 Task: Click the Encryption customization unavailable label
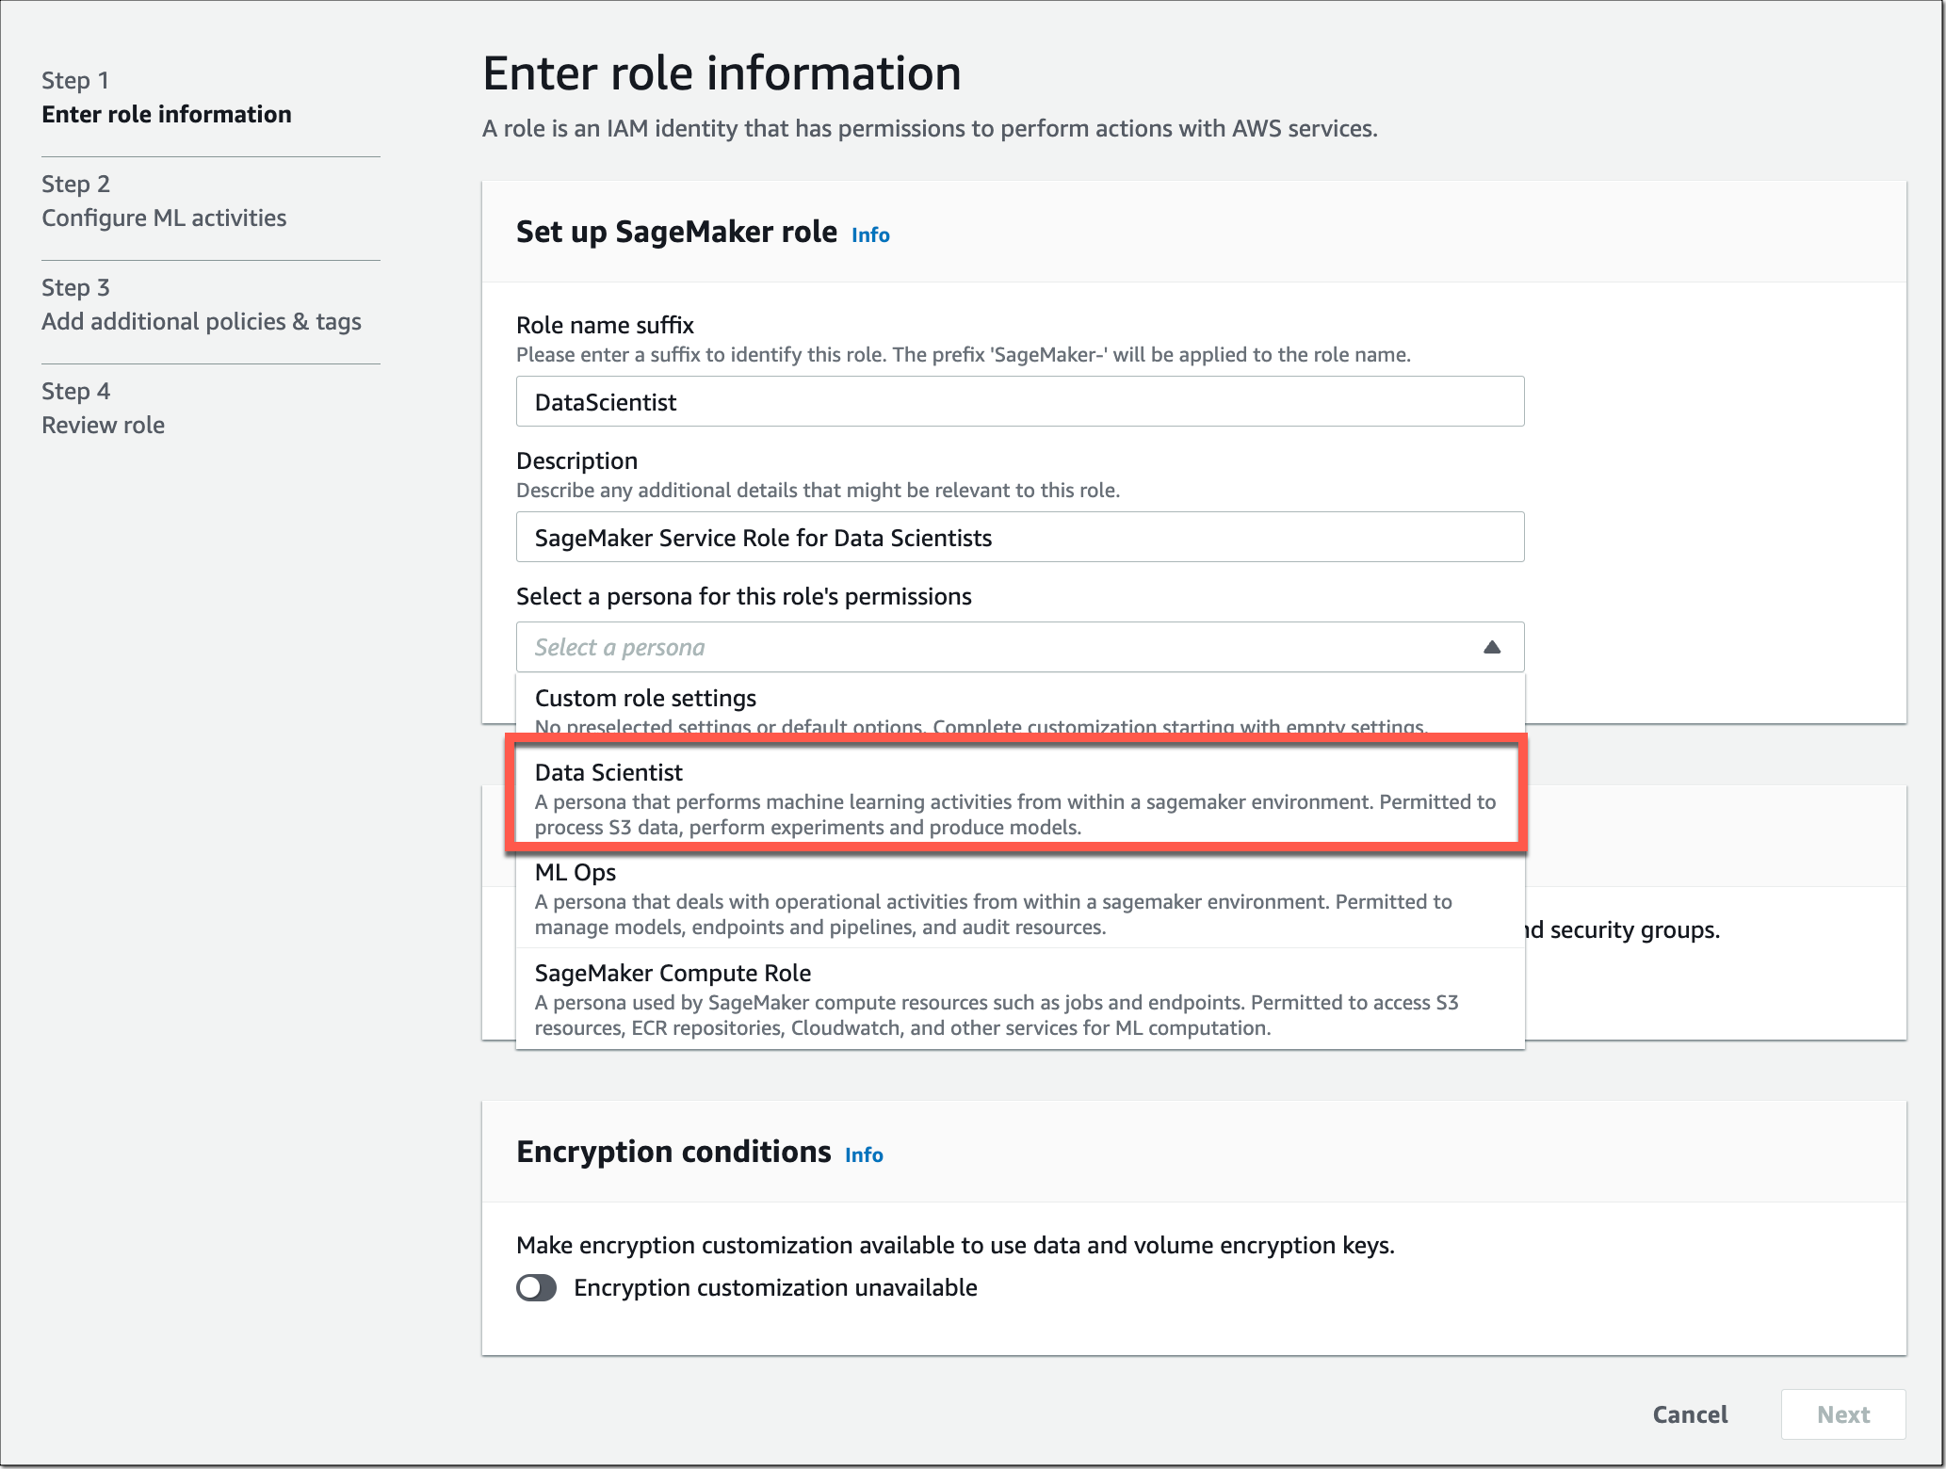pyautogui.click(x=775, y=1287)
